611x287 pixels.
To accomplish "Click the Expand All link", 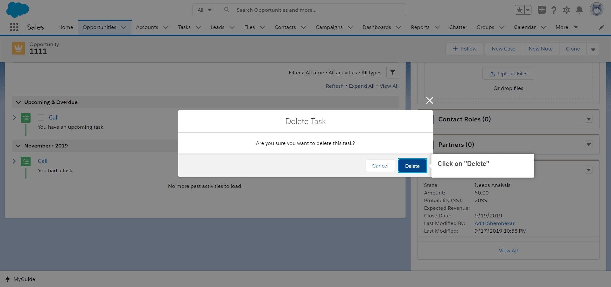I will 362,86.
